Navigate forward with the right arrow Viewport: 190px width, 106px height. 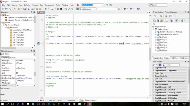tap(131, 9)
